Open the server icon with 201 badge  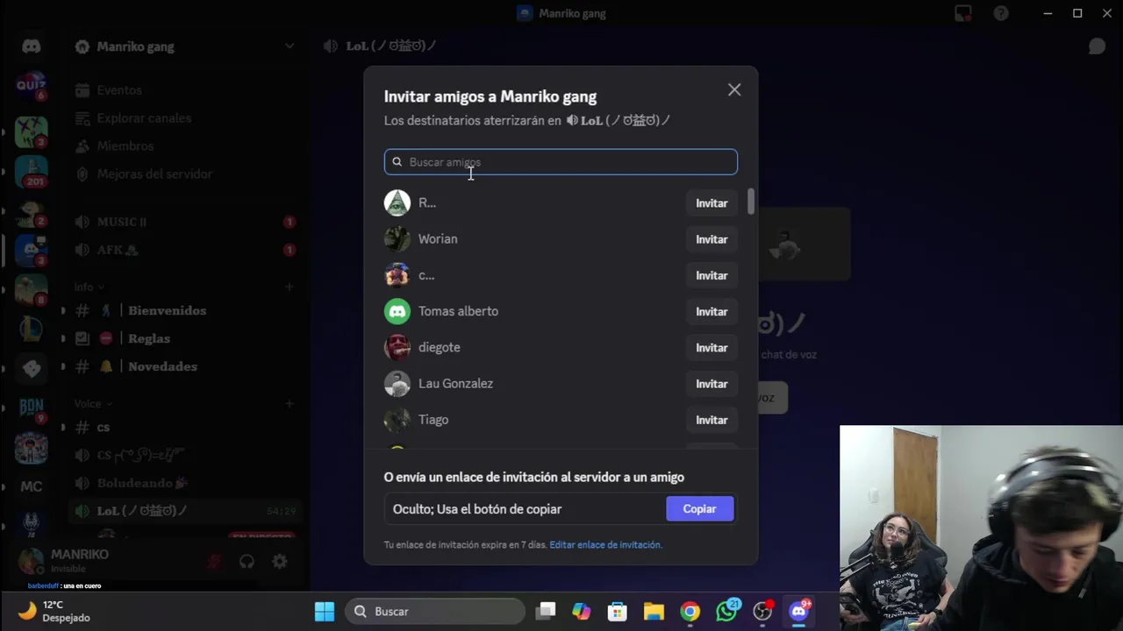[x=32, y=171]
